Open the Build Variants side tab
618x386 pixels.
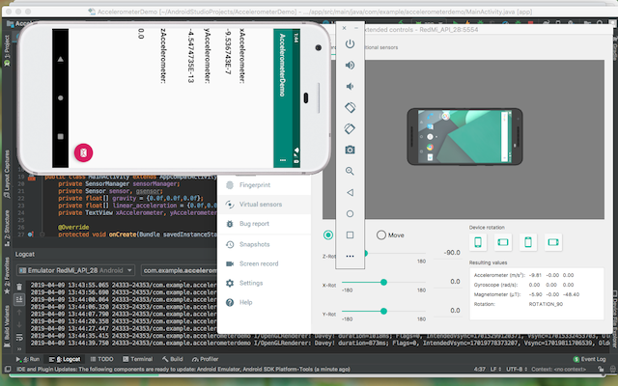click(7, 324)
